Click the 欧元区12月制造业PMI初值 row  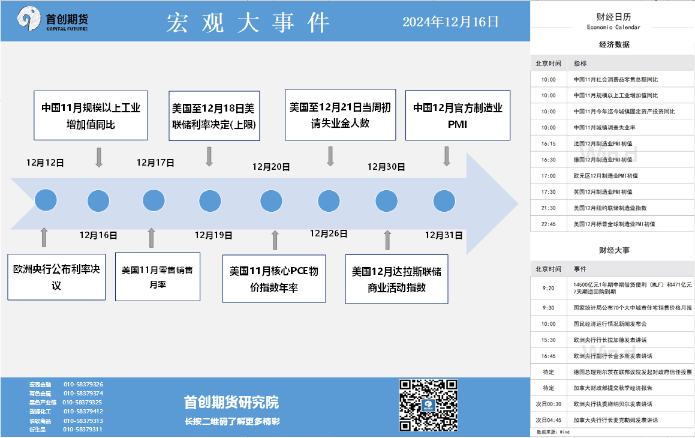[x=612, y=176]
